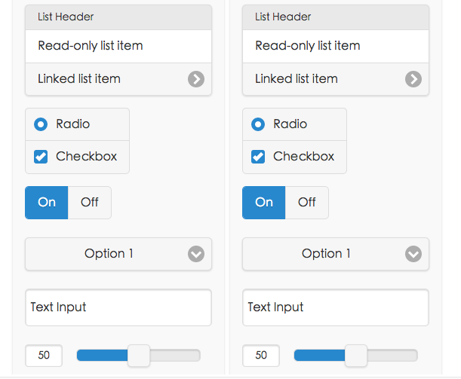This screenshot has height=379, width=461.
Task: Click the right slider value box showing 50
Action: click(261, 356)
